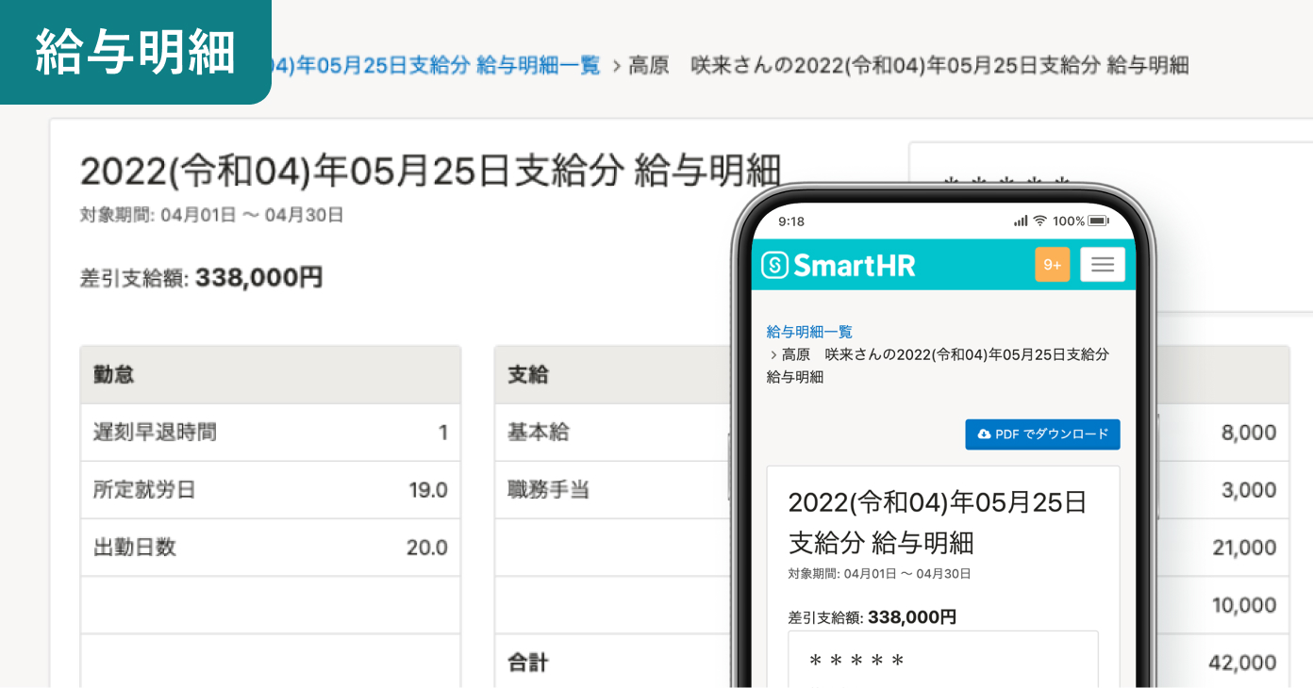Click the 合計 row label in 支給 table
The width and height of the screenshot is (1313, 688).
528,663
